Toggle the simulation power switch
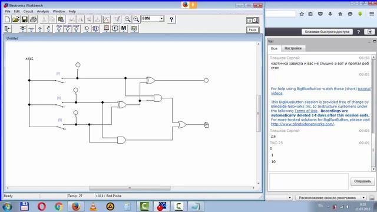Screen dimensions: 377x212 [253, 21]
